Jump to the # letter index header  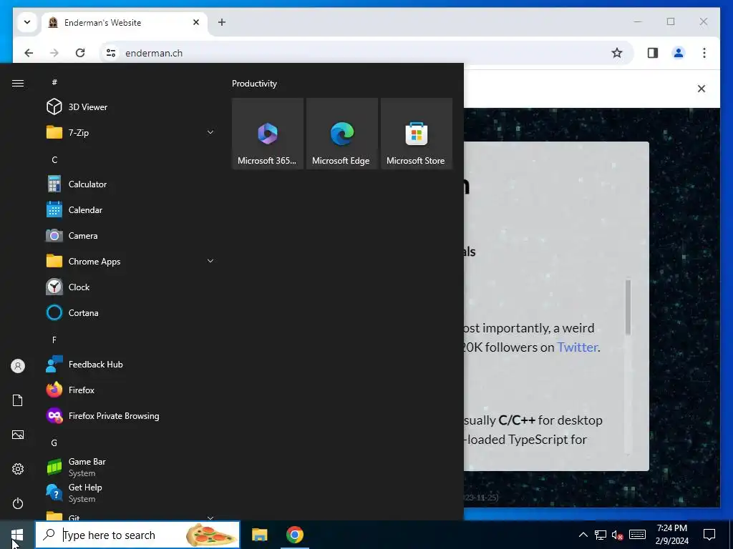point(54,82)
